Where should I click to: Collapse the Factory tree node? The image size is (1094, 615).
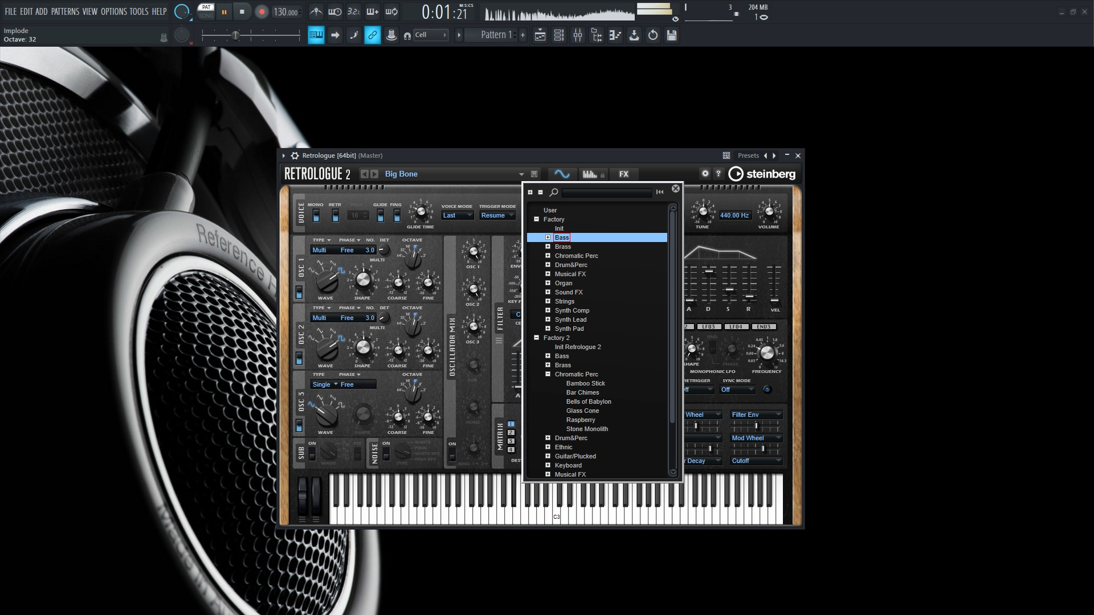click(x=536, y=219)
